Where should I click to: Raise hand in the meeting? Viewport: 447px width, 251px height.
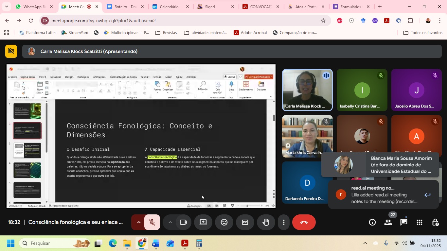[x=266, y=222]
